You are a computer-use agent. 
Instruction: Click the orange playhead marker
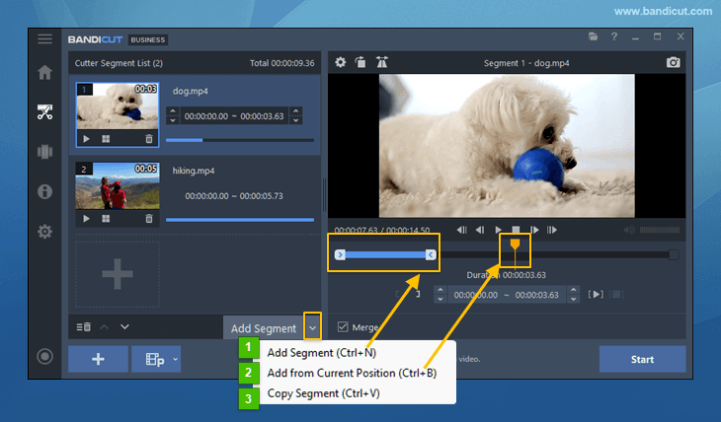point(515,245)
